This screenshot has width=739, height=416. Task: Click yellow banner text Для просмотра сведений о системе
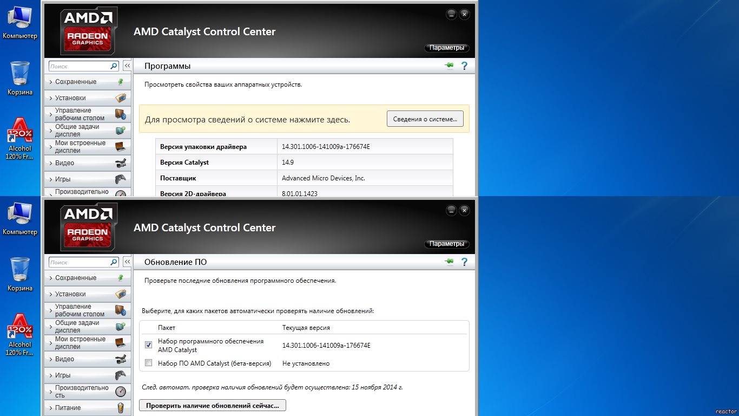247,119
